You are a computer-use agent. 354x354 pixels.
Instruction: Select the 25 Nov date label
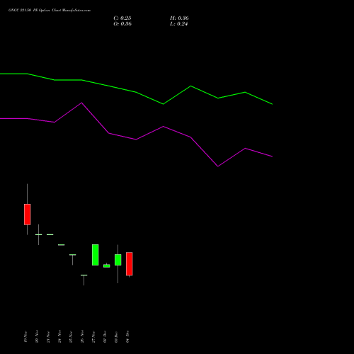pos(71,336)
